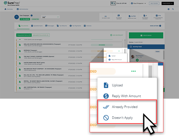Click the document icon for United Bank and Trust
The image size is (179, 138).
click(20, 63)
